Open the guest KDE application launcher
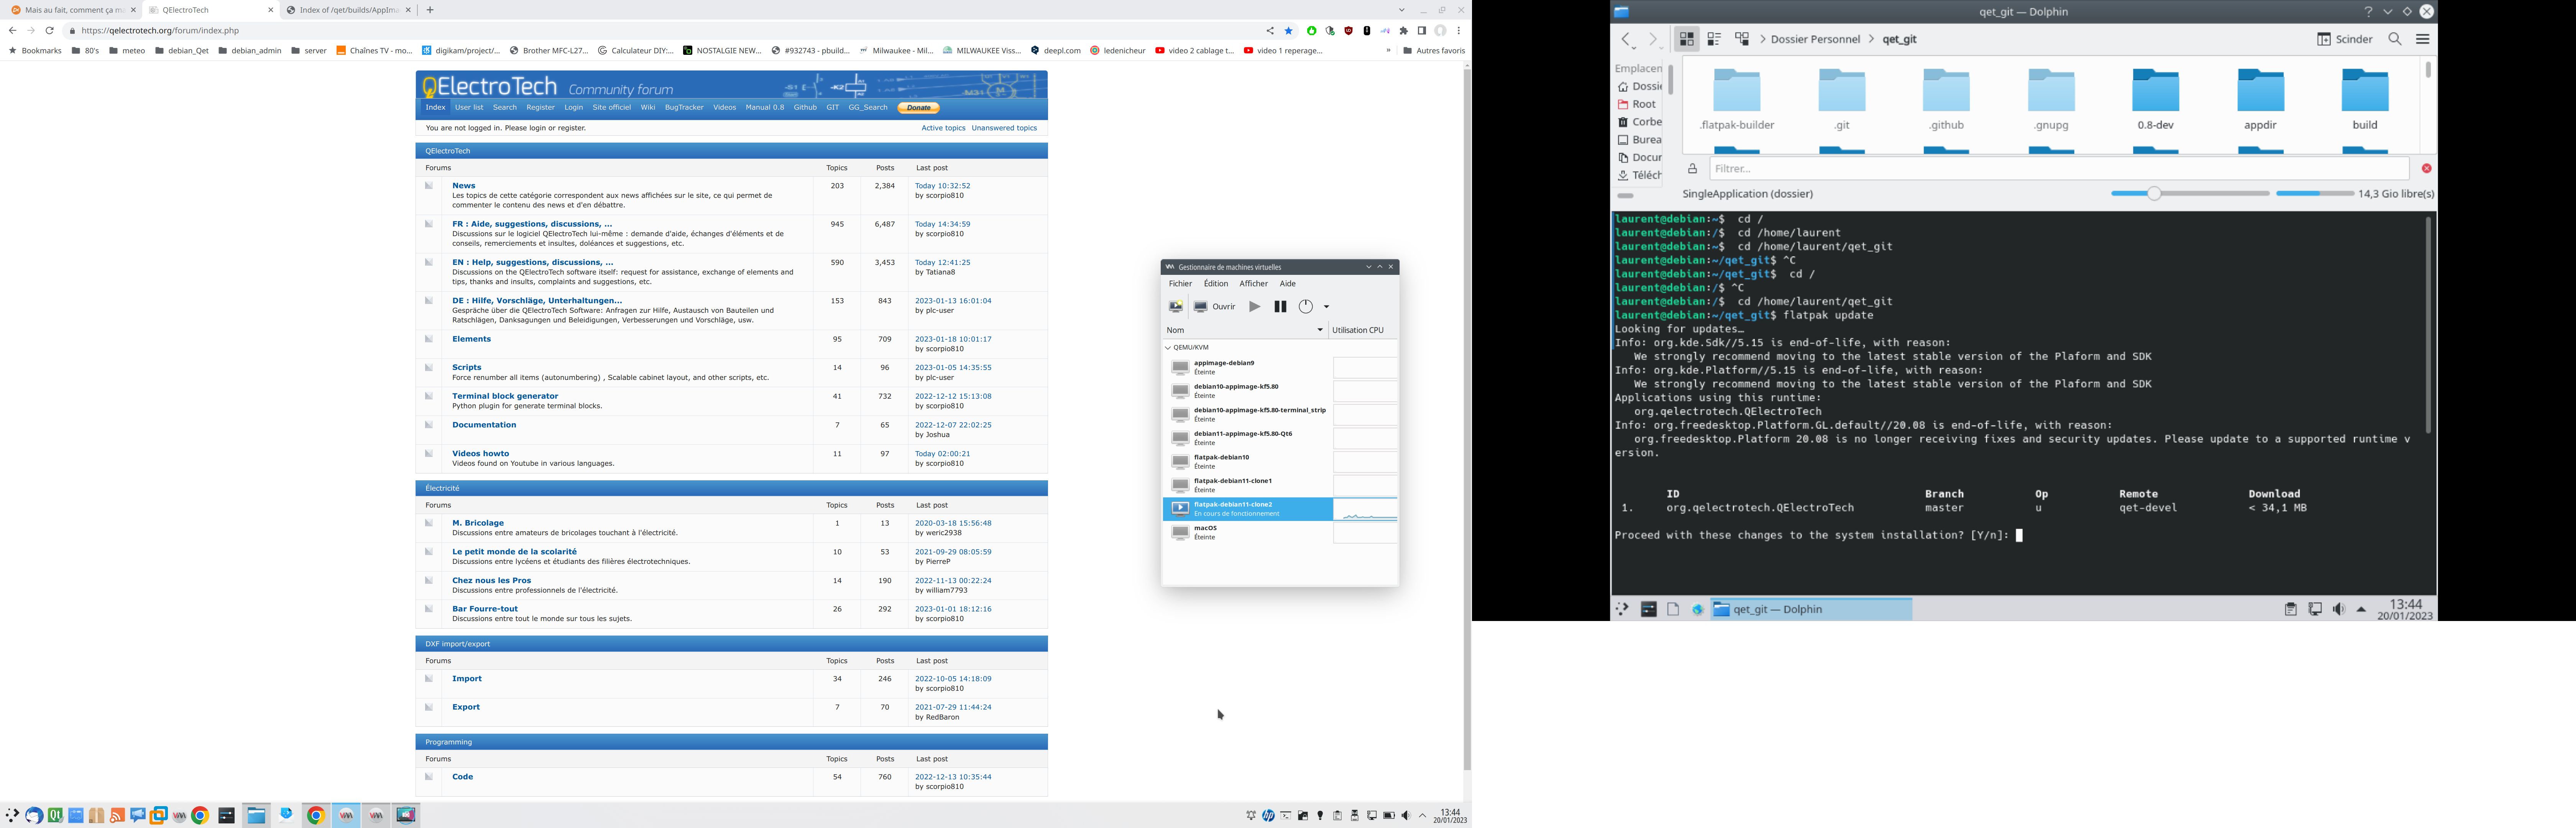Image resolution: width=2576 pixels, height=828 pixels. click(x=1622, y=610)
